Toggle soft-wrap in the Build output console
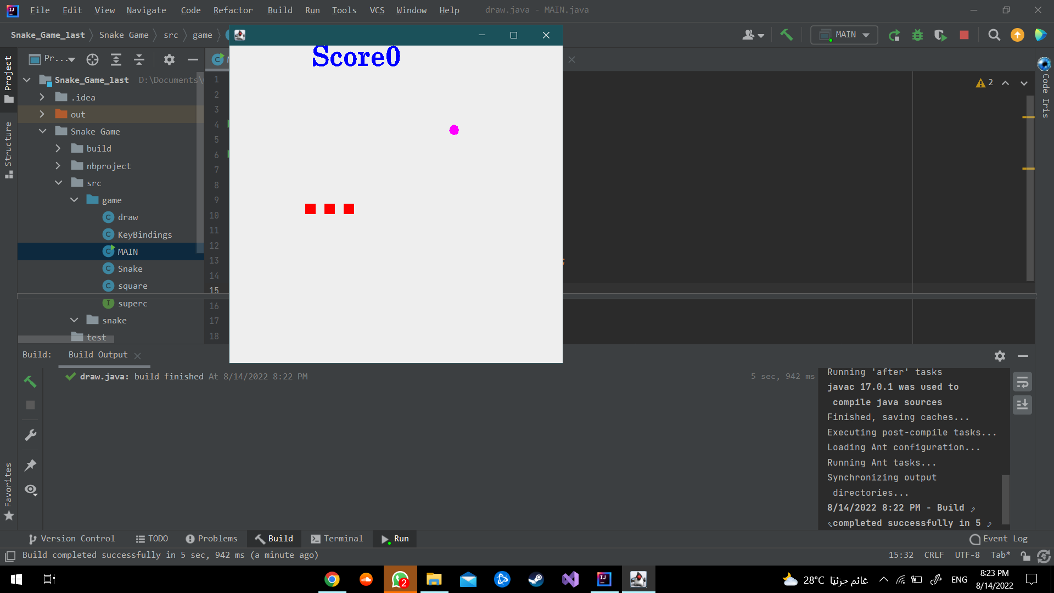 tap(1022, 382)
